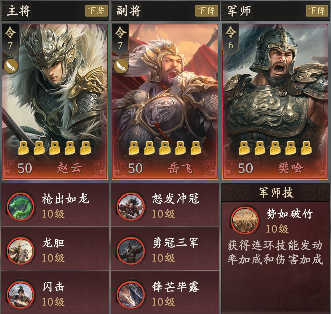Select the 勇冠三军 skill icon
The image size is (331, 314).
coord(131,251)
